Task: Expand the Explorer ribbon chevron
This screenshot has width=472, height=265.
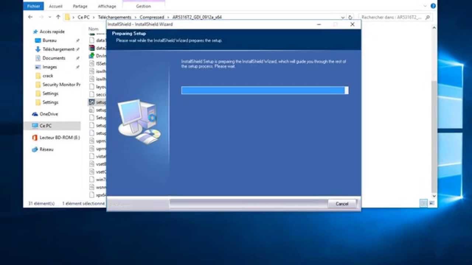Action: pos(425,6)
